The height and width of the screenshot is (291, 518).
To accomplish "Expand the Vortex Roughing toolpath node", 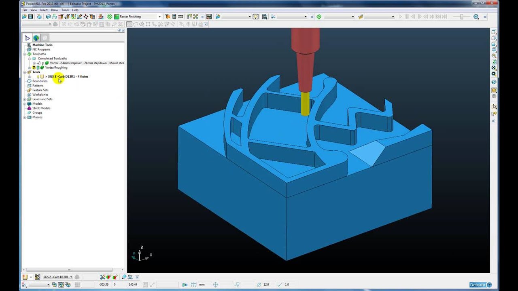I will pos(29,67).
